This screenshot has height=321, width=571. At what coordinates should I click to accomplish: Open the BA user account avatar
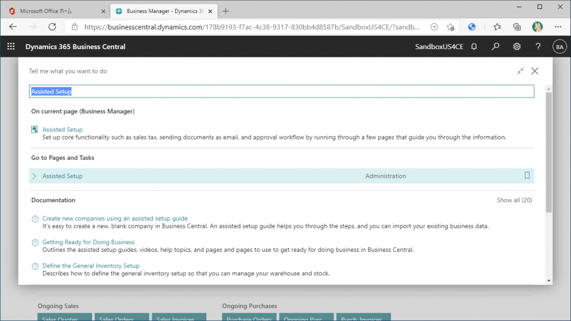(x=560, y=47)
